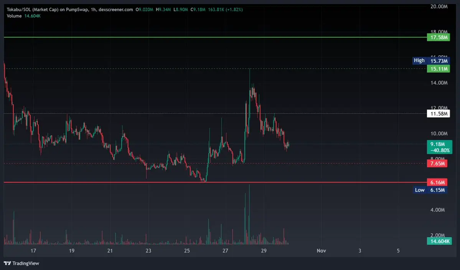Click the '23' date on time axis
460x270 pixels.
tap(148, 251)
